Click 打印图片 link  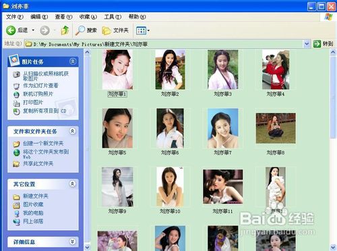click(33, 103)
